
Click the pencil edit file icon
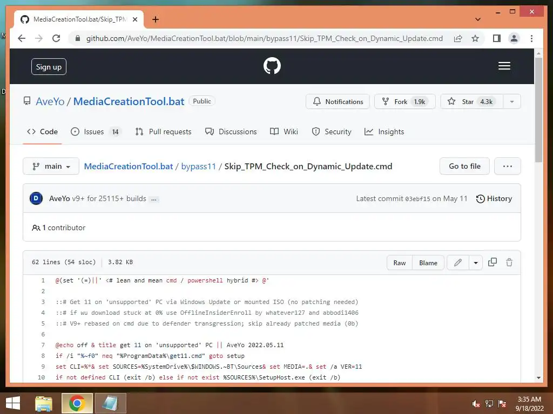[x=458, y=263]
